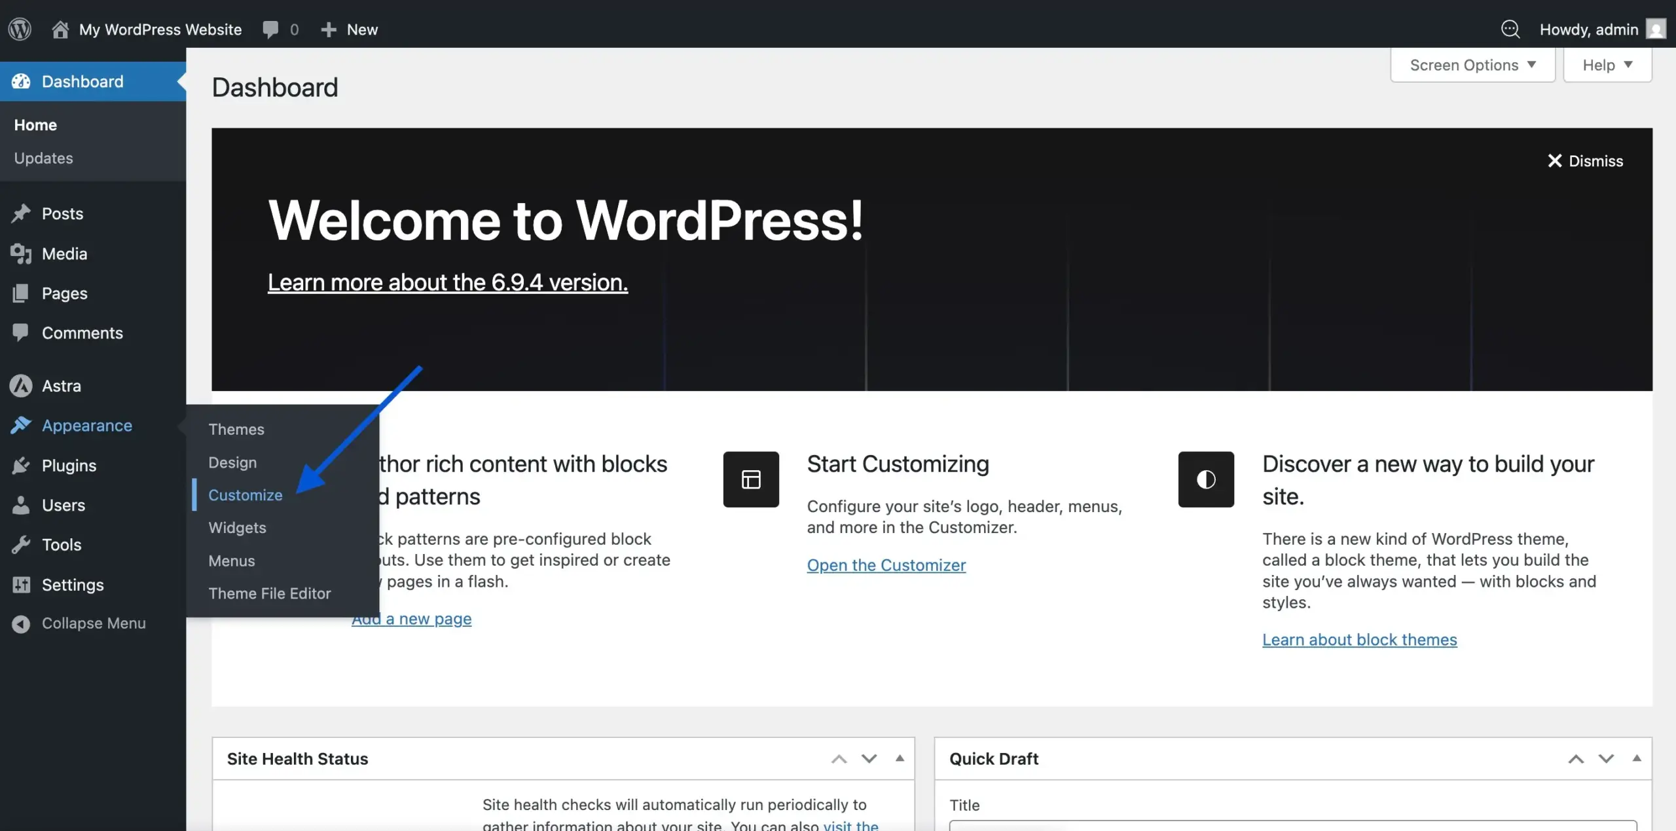Open the Posts menu label
Screen dimensions: 1676x831
coord(62,213)
